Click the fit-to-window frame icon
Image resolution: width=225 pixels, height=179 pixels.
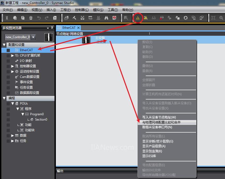[213, 18]
